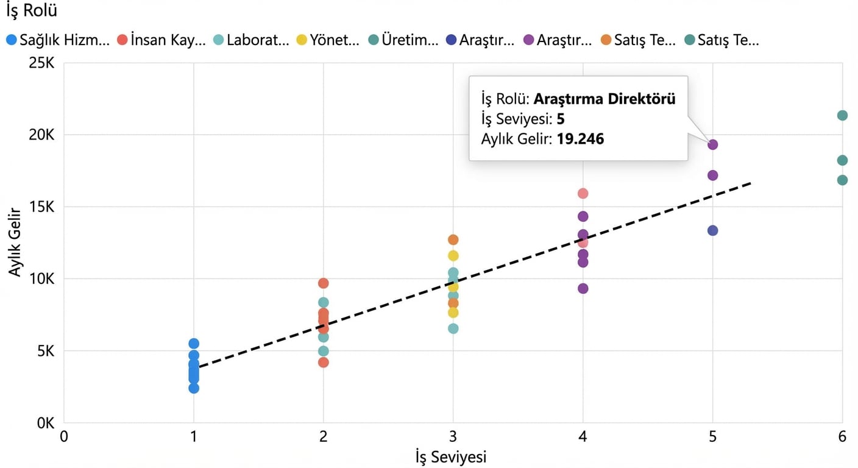Select the İnsan Kay... legend label
This screenshot has height=468, width=858.
(168, 41)
